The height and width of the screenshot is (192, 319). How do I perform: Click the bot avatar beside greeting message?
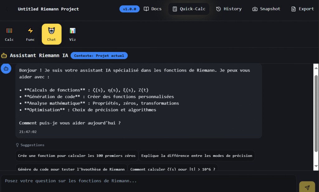[6, 69]
